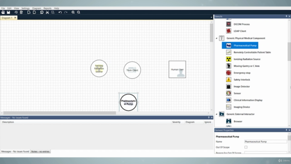Open the Edit menu
This screenshot has width=291, height=164.
point(9,8)
